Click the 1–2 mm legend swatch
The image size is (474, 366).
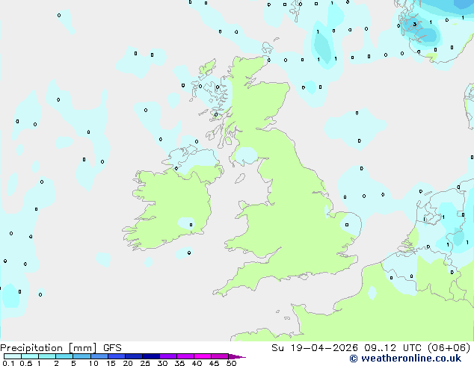coord(47,356)
